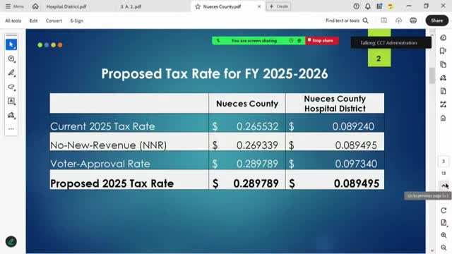Click the slide title Proposed Tax Rate
The height and width of the screenshot is (254, 452).
[x=215, y=73]
